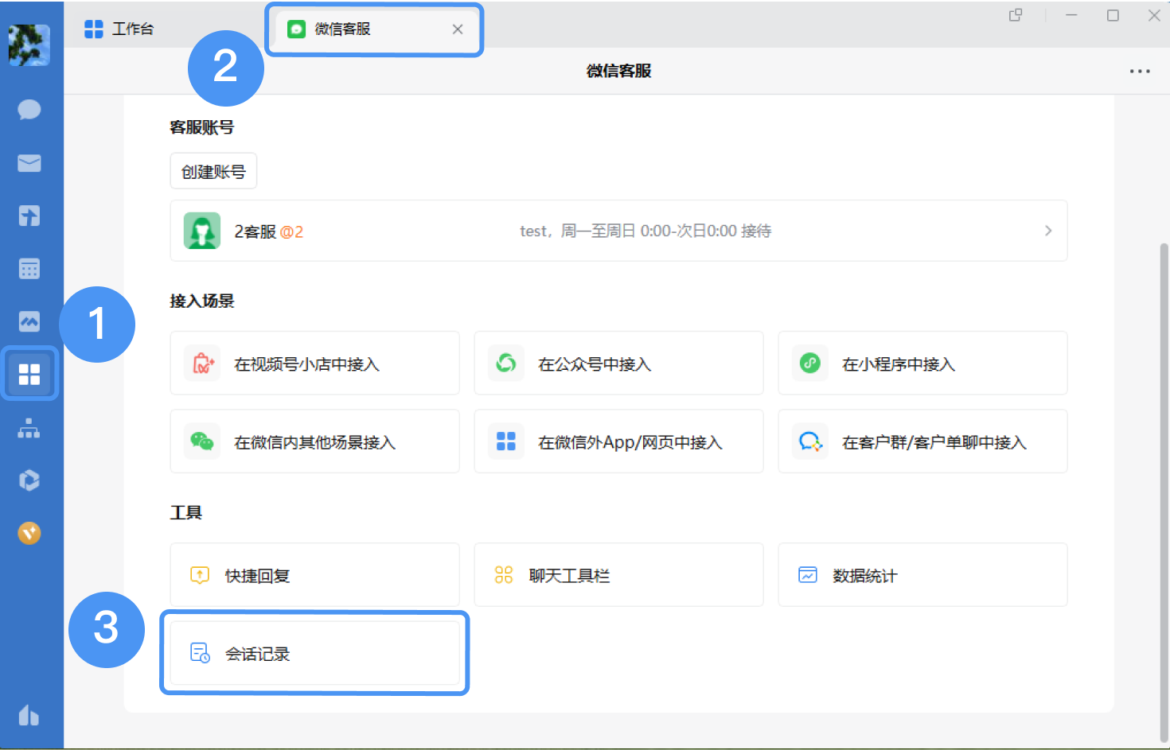Click the 会话记录 document clock icon
This screenshot has height=750, width=1170.
(x=200, y=653)
